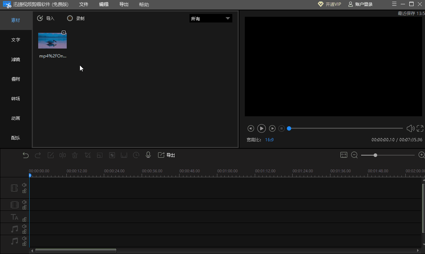
Task: Click the timeline ruler at 00:01:00.00
Action: tap(227, 171)
